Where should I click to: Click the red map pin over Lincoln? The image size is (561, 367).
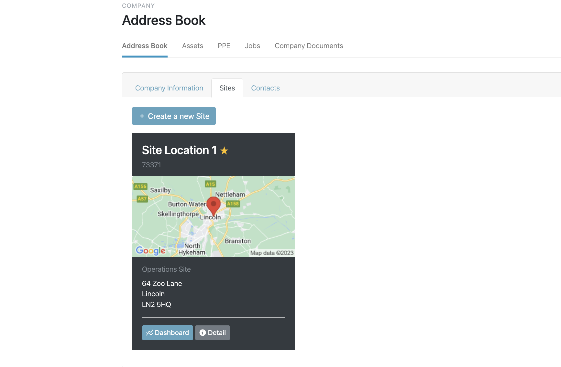point(214,205)
